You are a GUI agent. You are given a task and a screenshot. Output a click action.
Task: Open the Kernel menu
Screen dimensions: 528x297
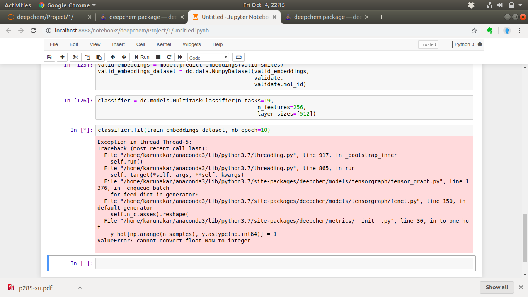[x=164, y=44]
